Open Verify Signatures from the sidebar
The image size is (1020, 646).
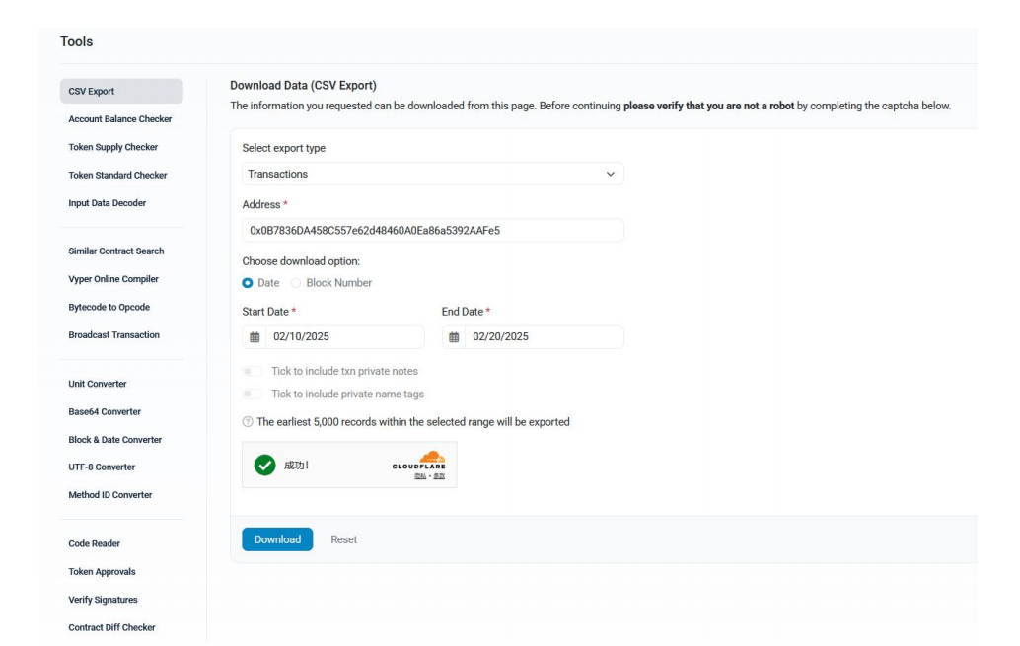coord(103,600)
